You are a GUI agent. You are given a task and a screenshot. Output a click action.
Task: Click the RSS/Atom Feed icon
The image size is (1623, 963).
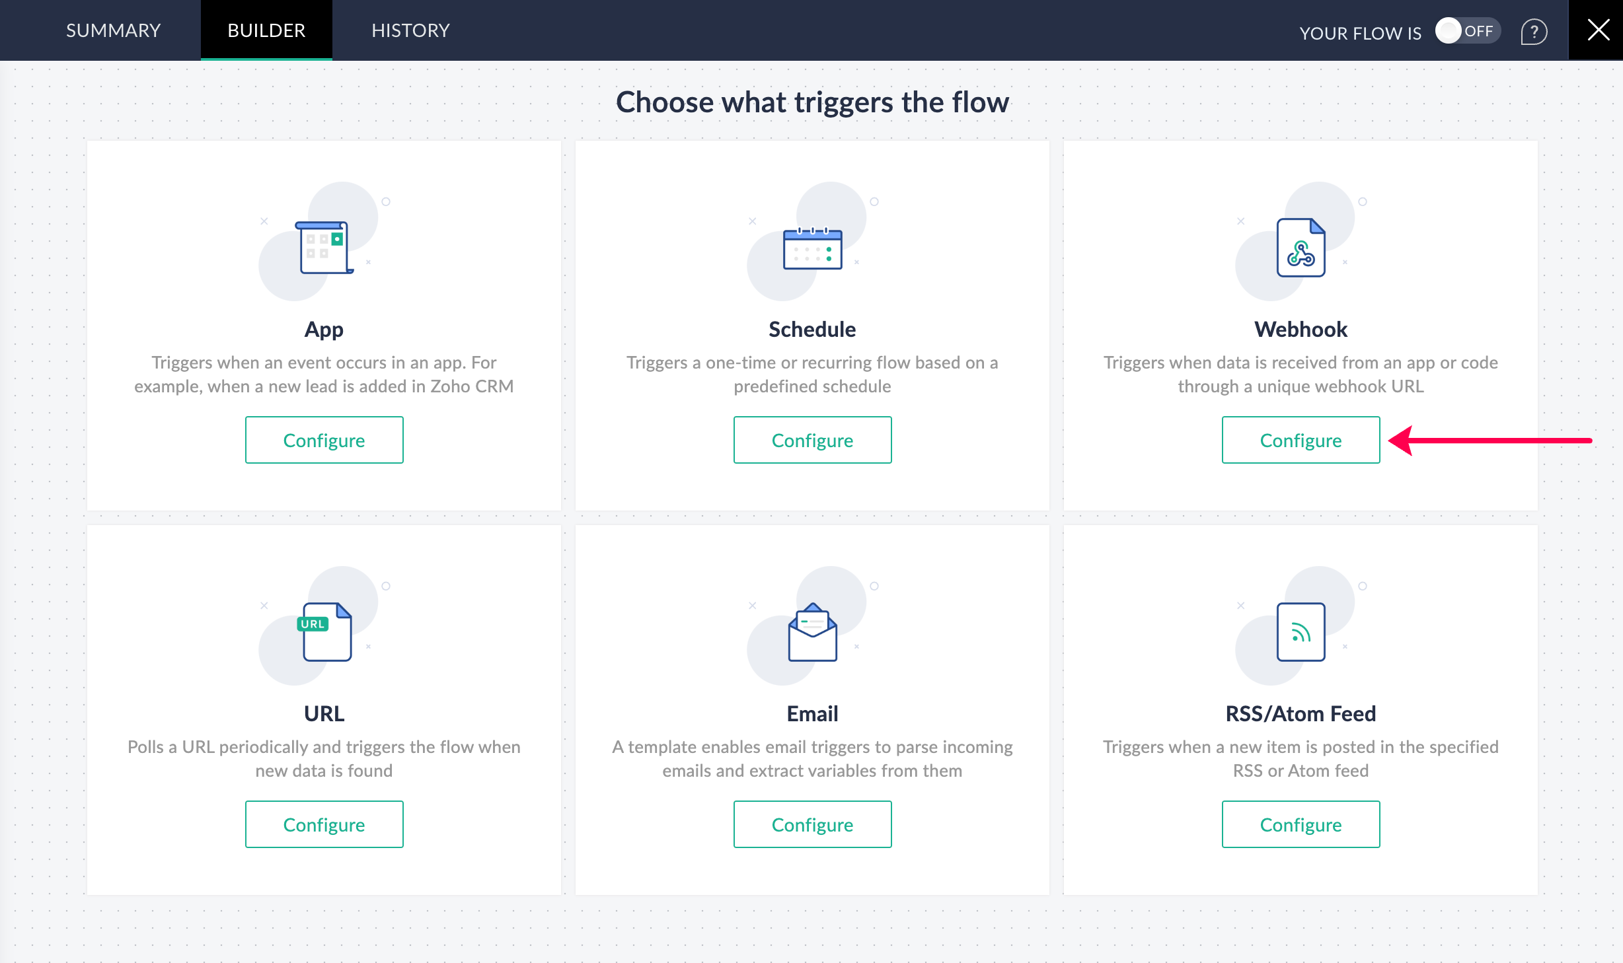tap(1301, 632)
